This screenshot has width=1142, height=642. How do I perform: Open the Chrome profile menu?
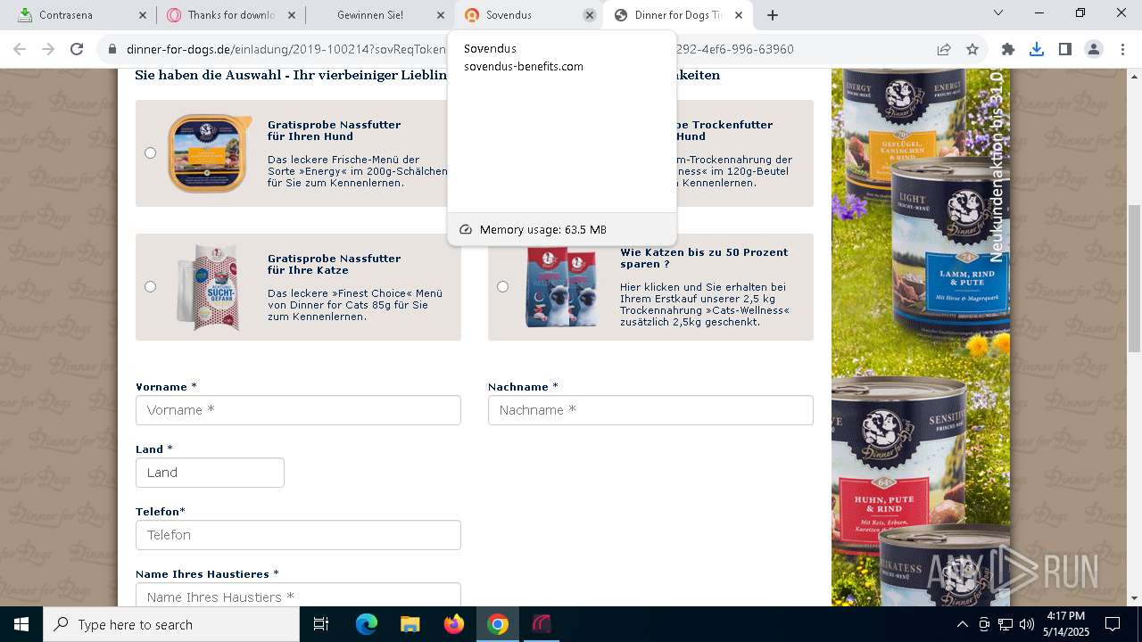(1094, 49)
